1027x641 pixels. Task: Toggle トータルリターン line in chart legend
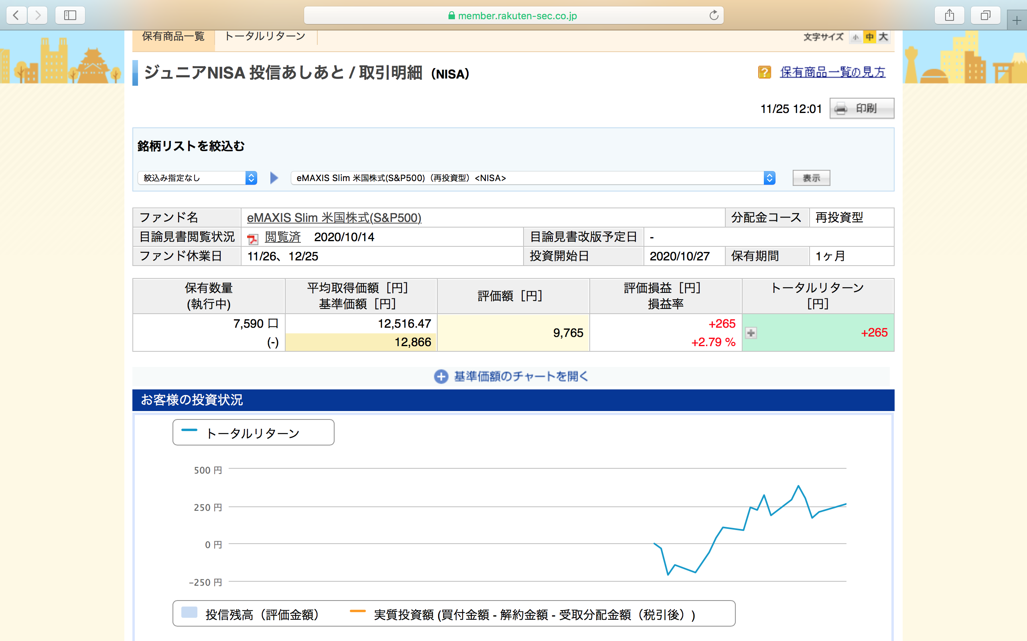254,432
